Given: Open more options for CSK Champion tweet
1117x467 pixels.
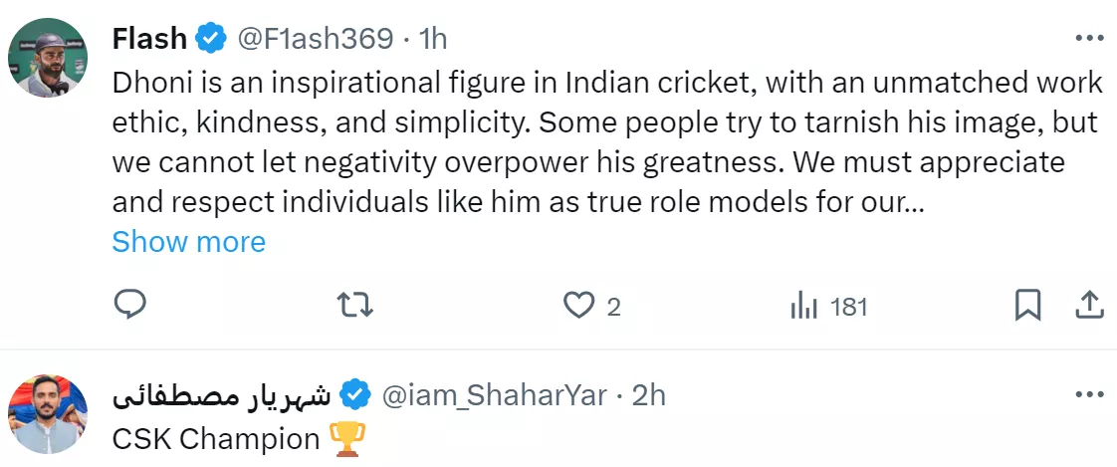Looking at the screenshot, I should (1090, 395).
